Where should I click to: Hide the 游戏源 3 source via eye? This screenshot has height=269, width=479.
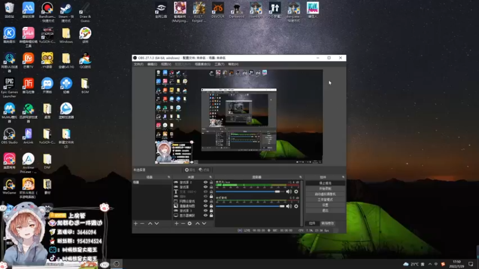tap(205, 211)
